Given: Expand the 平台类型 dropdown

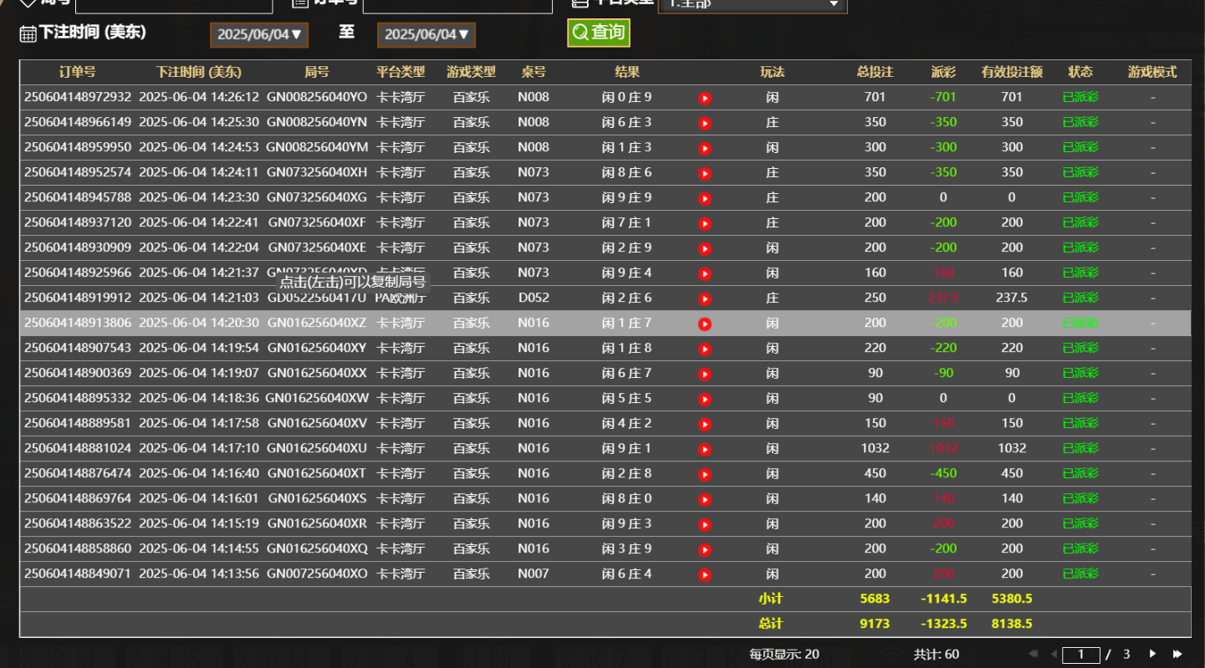Looking at the screenshot, I should click(753, 4).
